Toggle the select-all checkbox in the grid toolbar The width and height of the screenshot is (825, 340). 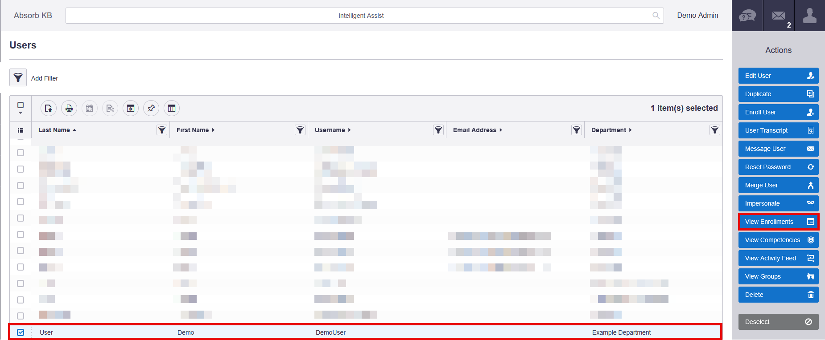pos(21,105)
